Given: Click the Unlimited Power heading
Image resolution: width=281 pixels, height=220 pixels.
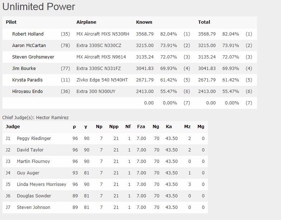Looking at the screenshot, I should point(39,6).
